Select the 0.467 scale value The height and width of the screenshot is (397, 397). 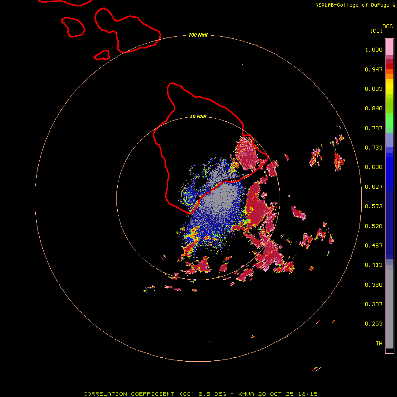(x=374, y=246)
